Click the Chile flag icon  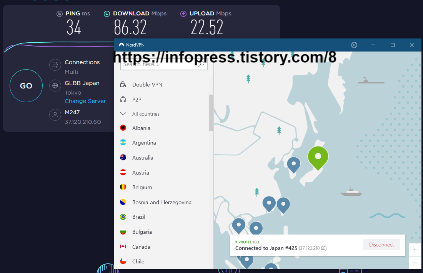coord(123,261)
